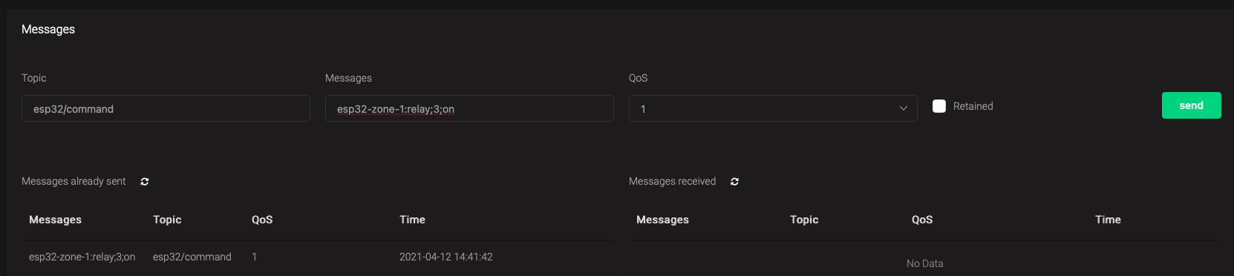Click the No Data placeholder in received table
This screenshot has height=276, width=1234.
pos(925,263)
